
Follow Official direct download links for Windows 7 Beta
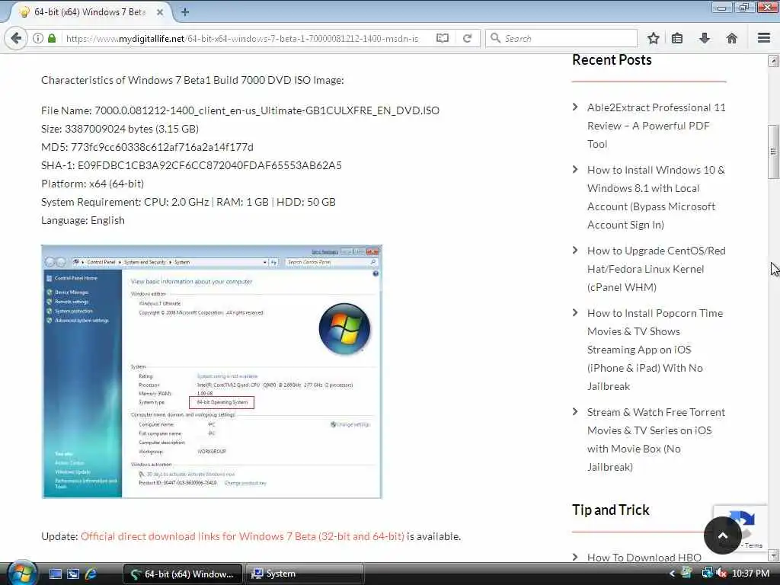click(x=242, y=536)
